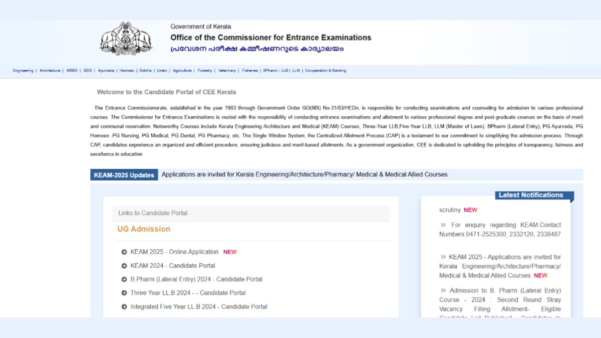This screenshot has width=601, height=338.
Task: Open Integrated Five Year LL.B 2024 portal
Action: tap(199, 306)
